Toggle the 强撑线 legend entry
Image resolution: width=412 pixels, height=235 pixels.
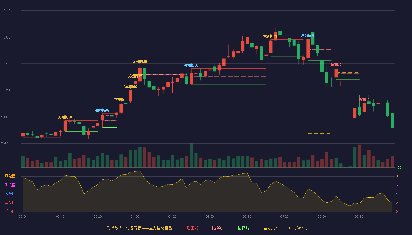pyautogui.click(x=241, y=228)
